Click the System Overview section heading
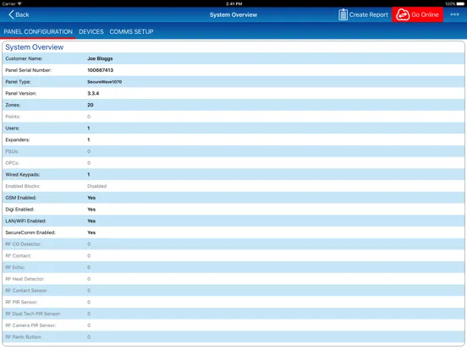The width and height of the screenshot is (467, 350). coord(34,47)
